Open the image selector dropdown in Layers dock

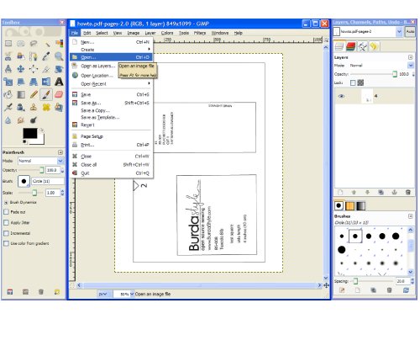point(368,31)
